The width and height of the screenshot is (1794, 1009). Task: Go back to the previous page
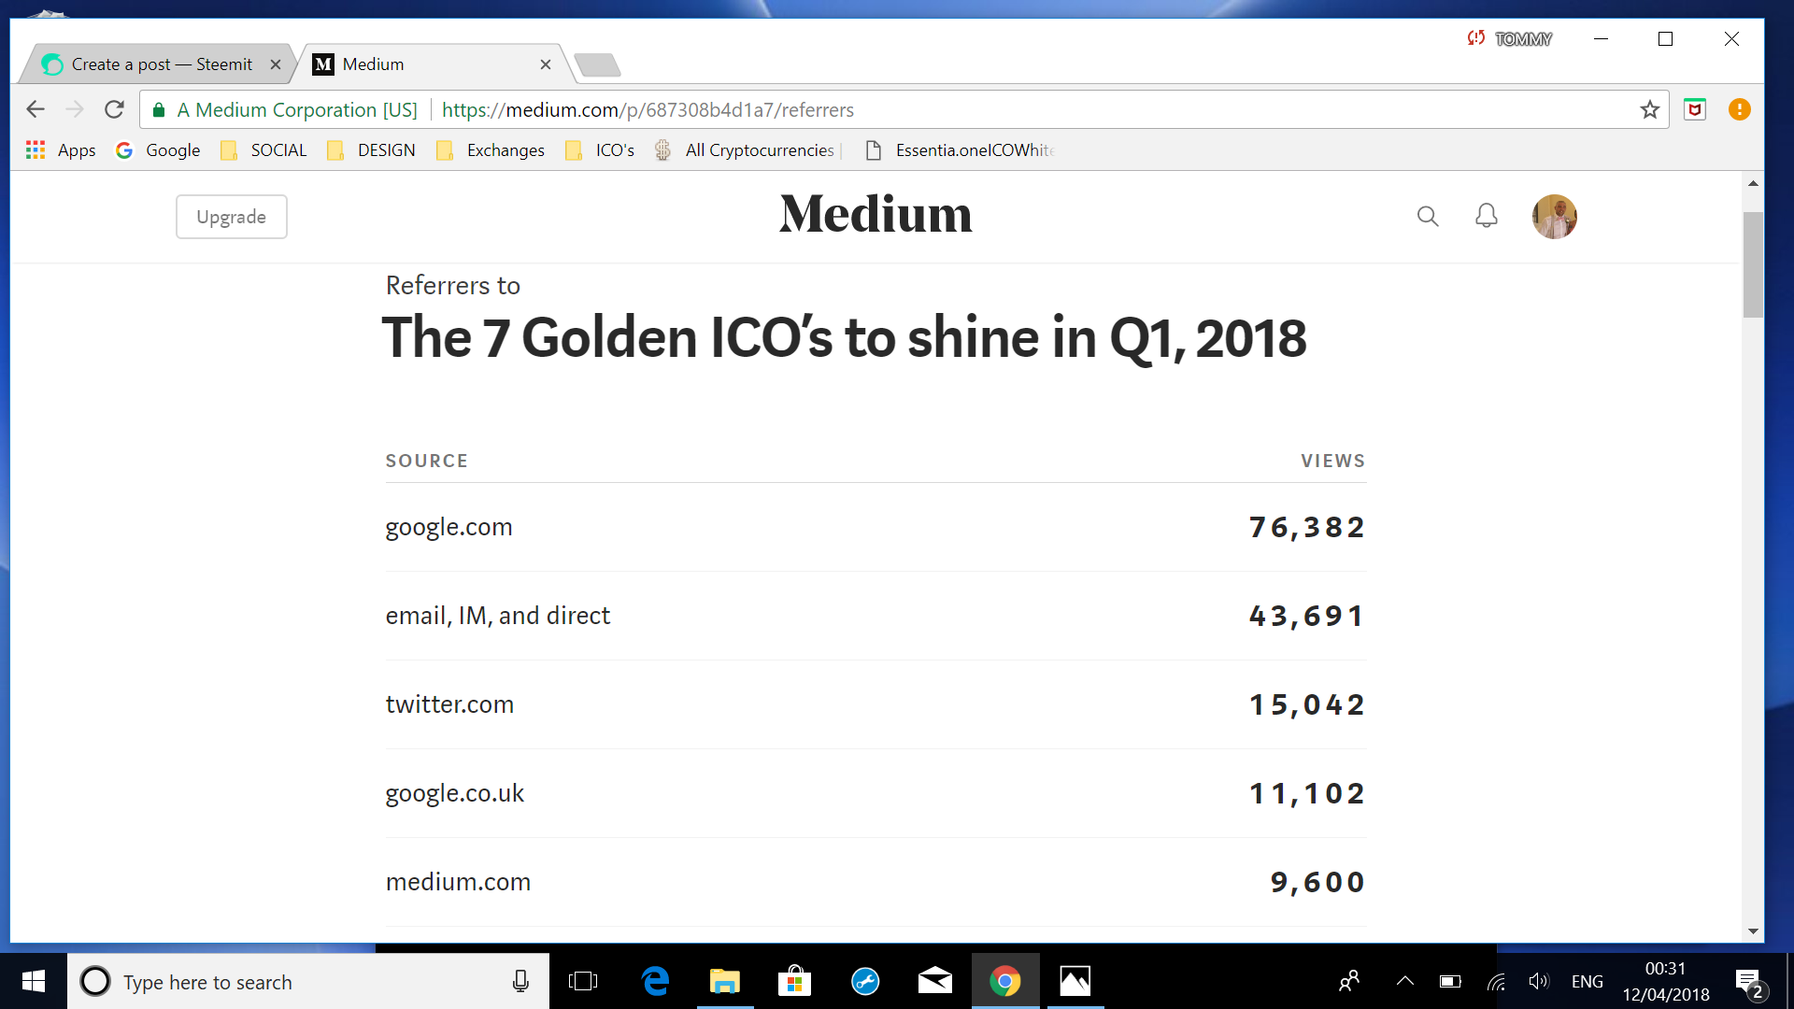[36, 110]
